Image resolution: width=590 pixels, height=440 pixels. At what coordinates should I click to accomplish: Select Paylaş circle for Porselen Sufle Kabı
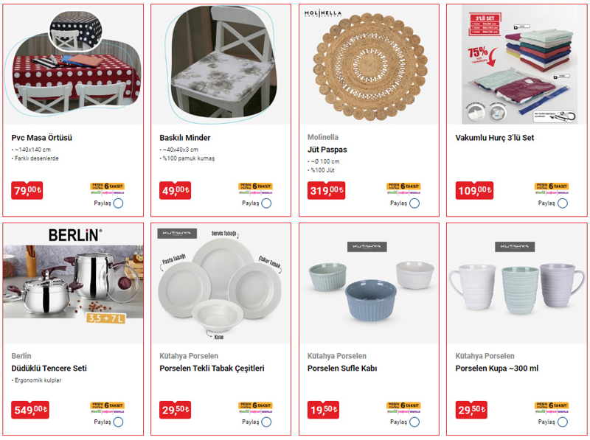[414, 422]
